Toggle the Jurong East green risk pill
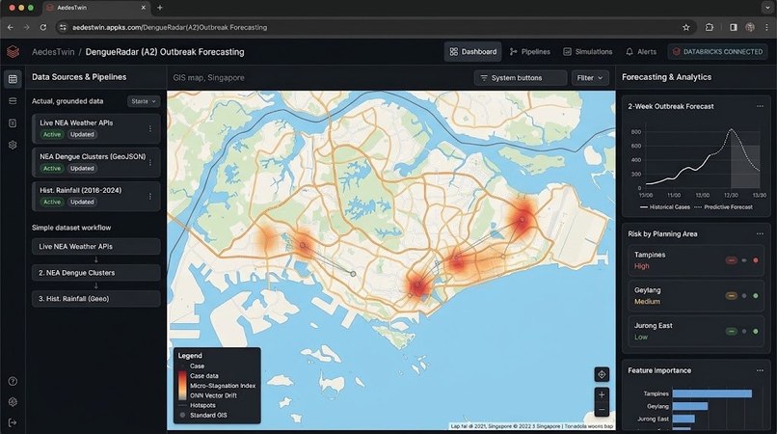Viewport: 777px width, 434px height. 731,331
